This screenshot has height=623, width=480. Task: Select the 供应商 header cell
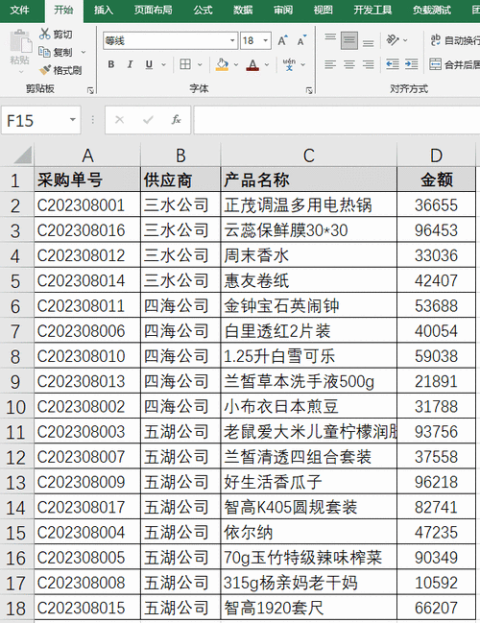[180, 180]
